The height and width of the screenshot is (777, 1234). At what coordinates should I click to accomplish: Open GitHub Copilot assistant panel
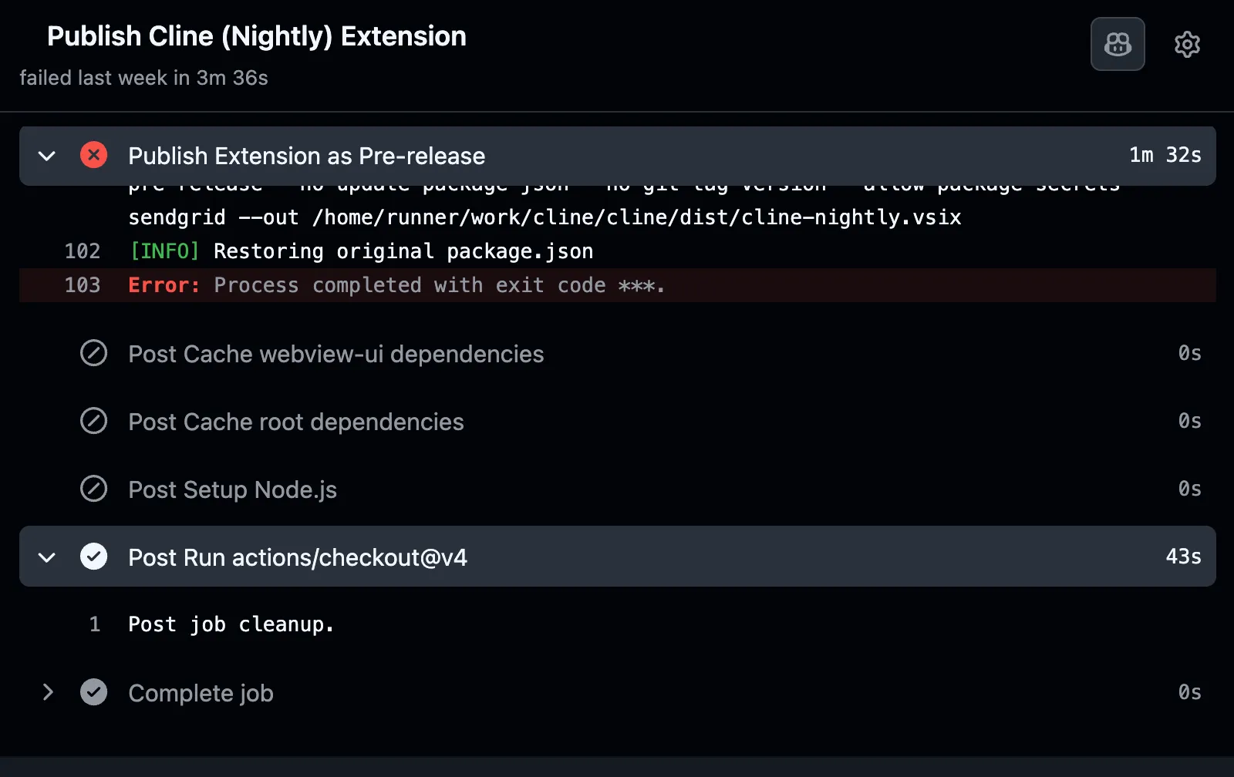(x=1117, y=44)
